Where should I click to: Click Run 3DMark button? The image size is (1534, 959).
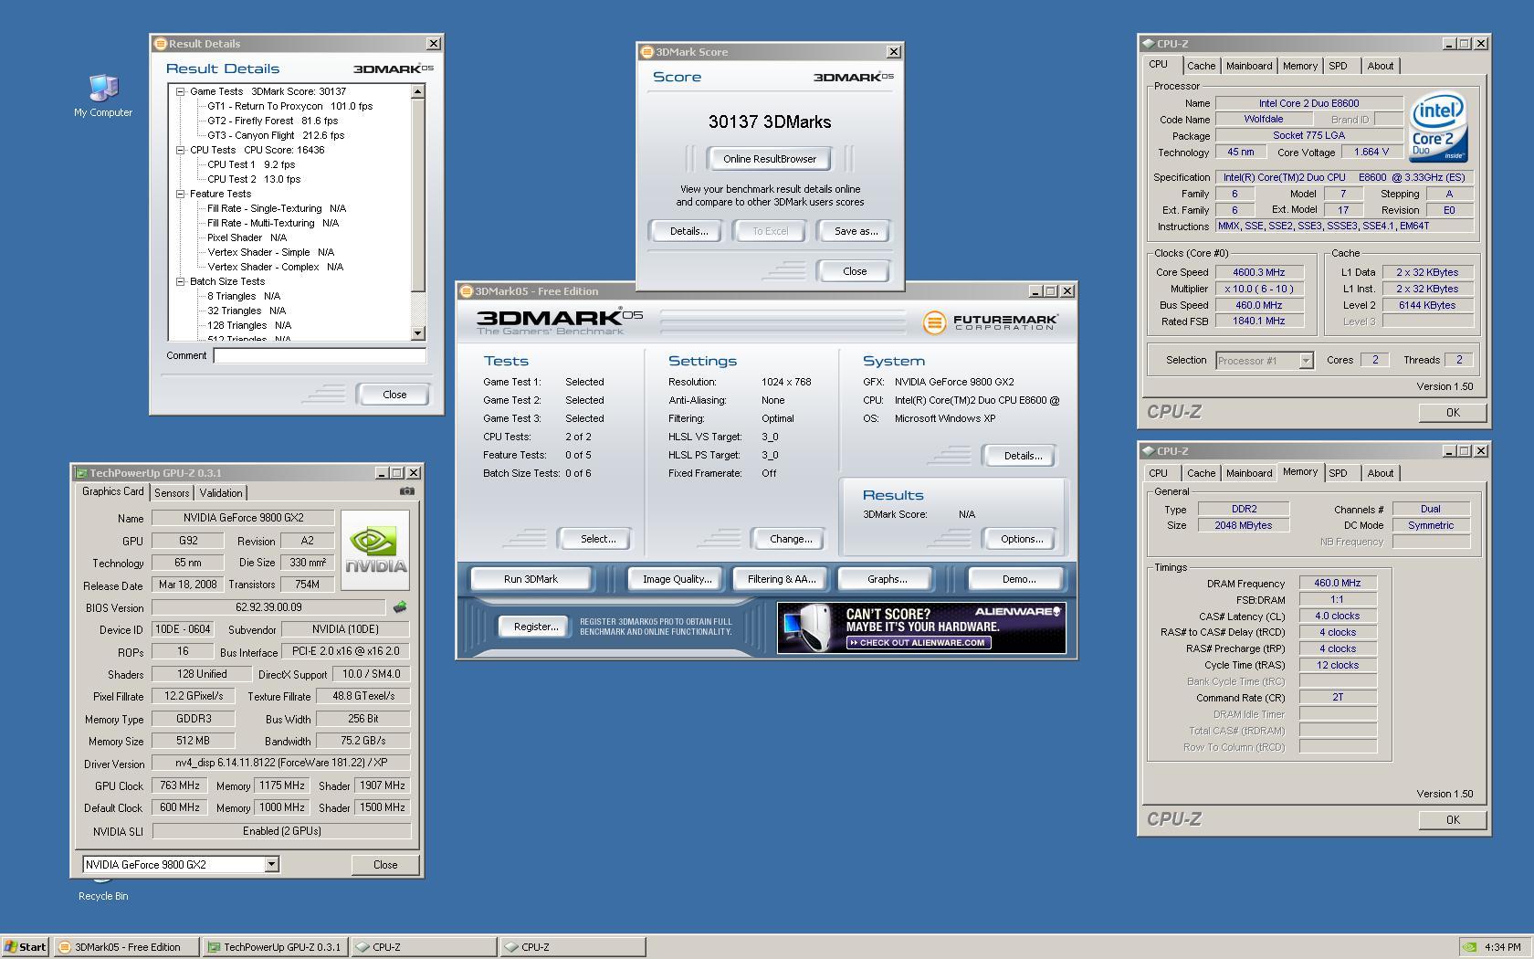(531, 579)
